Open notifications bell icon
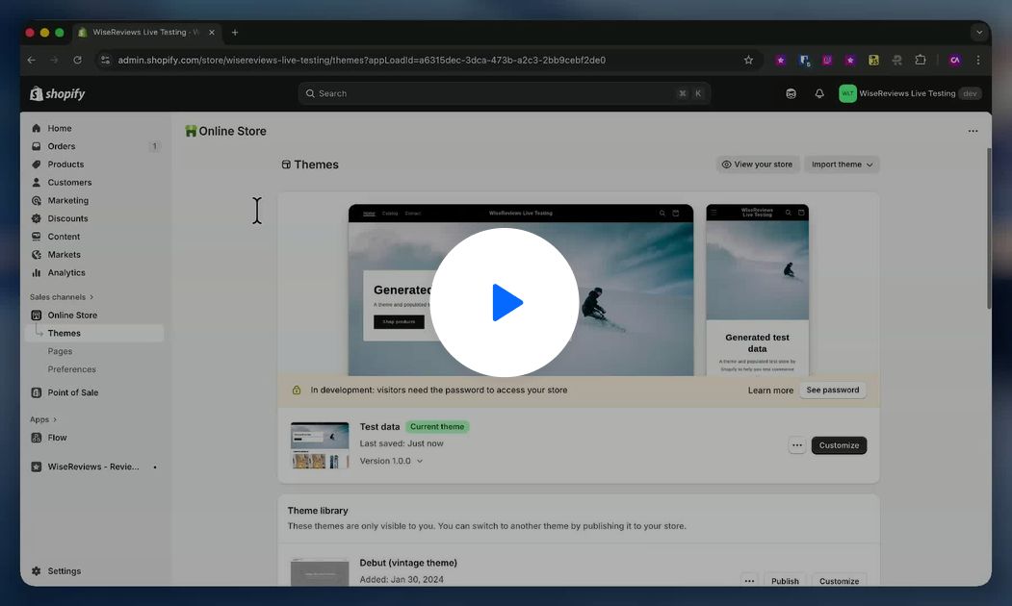Screen dimensions: 1012x606 tap(819, 93)
